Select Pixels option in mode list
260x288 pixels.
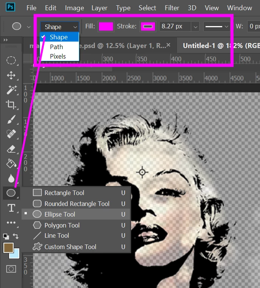(60, 56)
